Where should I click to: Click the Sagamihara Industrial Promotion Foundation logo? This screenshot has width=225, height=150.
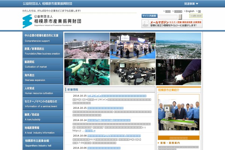coord(52,21)
